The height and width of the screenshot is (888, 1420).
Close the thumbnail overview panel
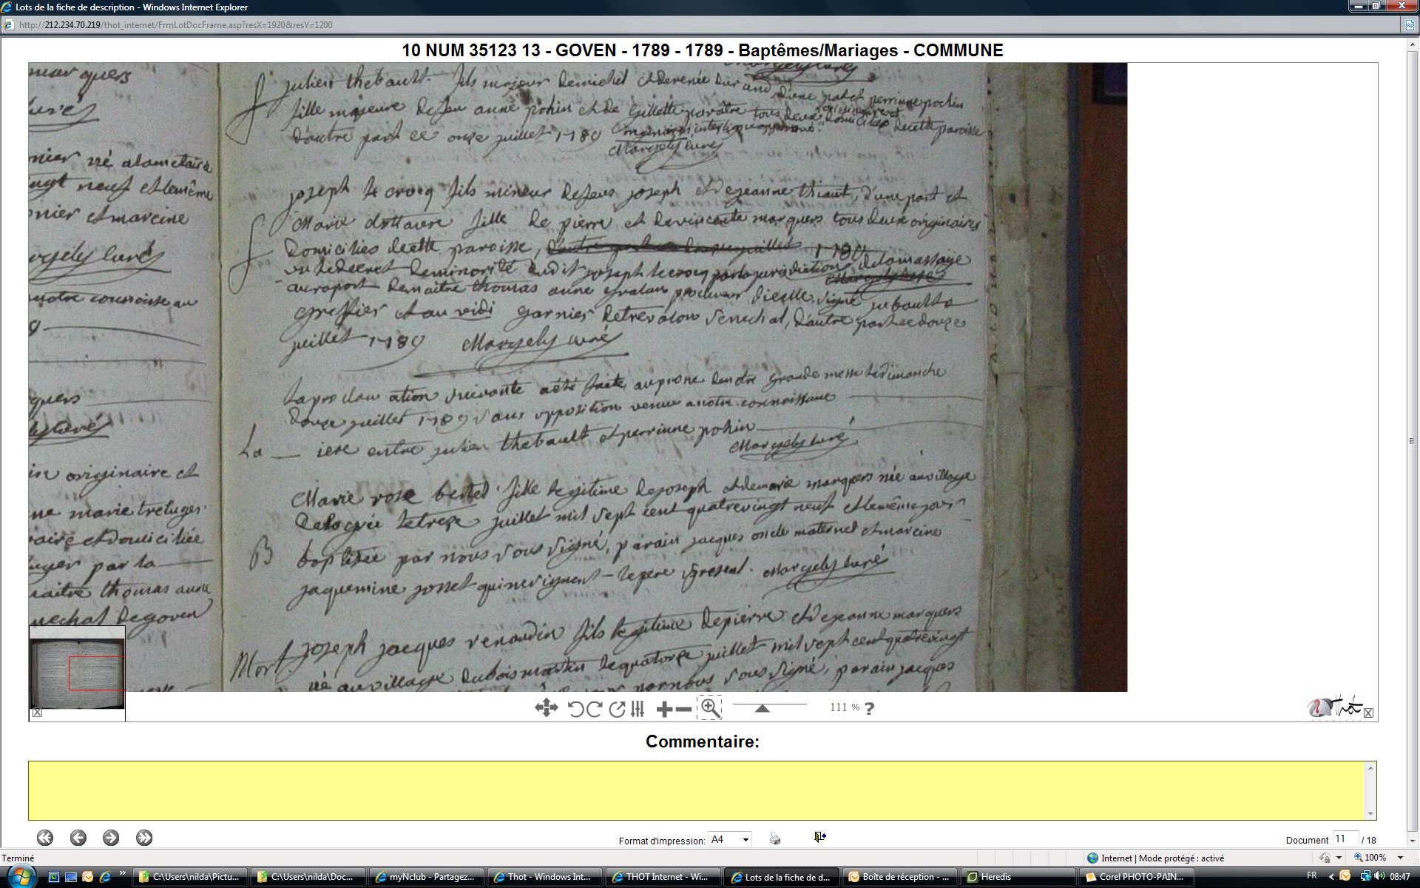(x=37, y=713)
